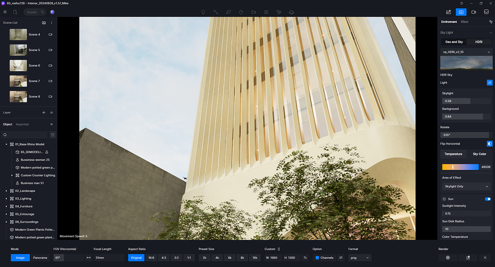495x267 pixels.
Task: Toggle the Channels checkbox
Action: 317,258
